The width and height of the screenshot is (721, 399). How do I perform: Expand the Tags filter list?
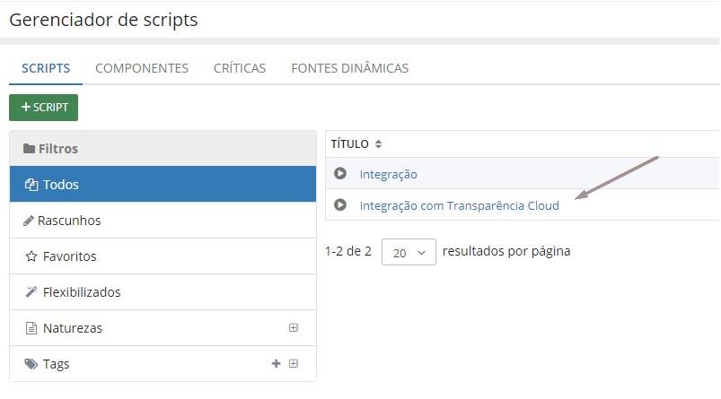(x=294, y=364)
